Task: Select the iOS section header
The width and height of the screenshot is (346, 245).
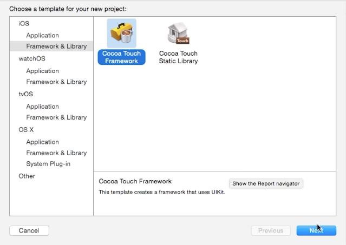Action: tap(24, 23)
